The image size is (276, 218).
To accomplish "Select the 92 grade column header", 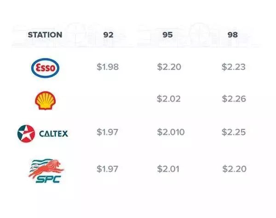I will click(108, 35).
